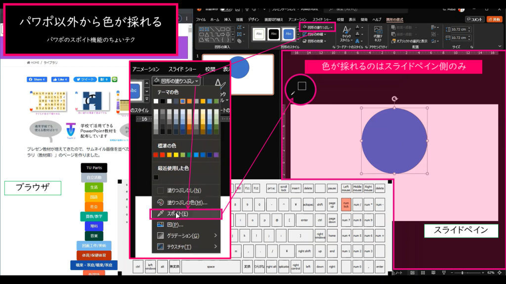Click the fit slide to window icon

[x=500, y=273]
